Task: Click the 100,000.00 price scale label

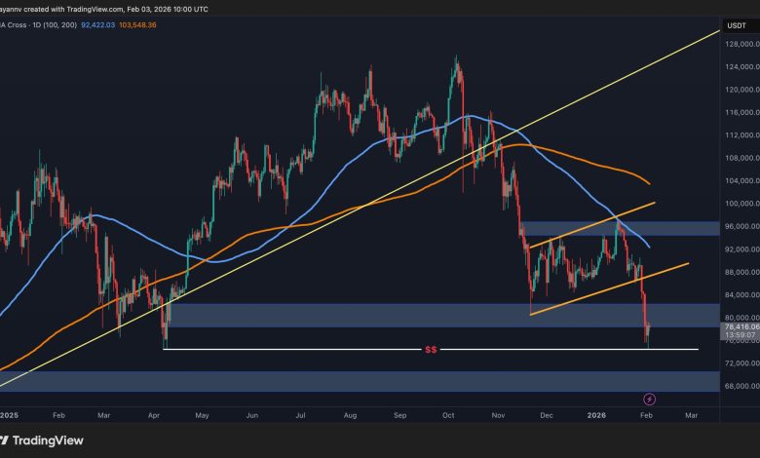Action: point(737,204)
